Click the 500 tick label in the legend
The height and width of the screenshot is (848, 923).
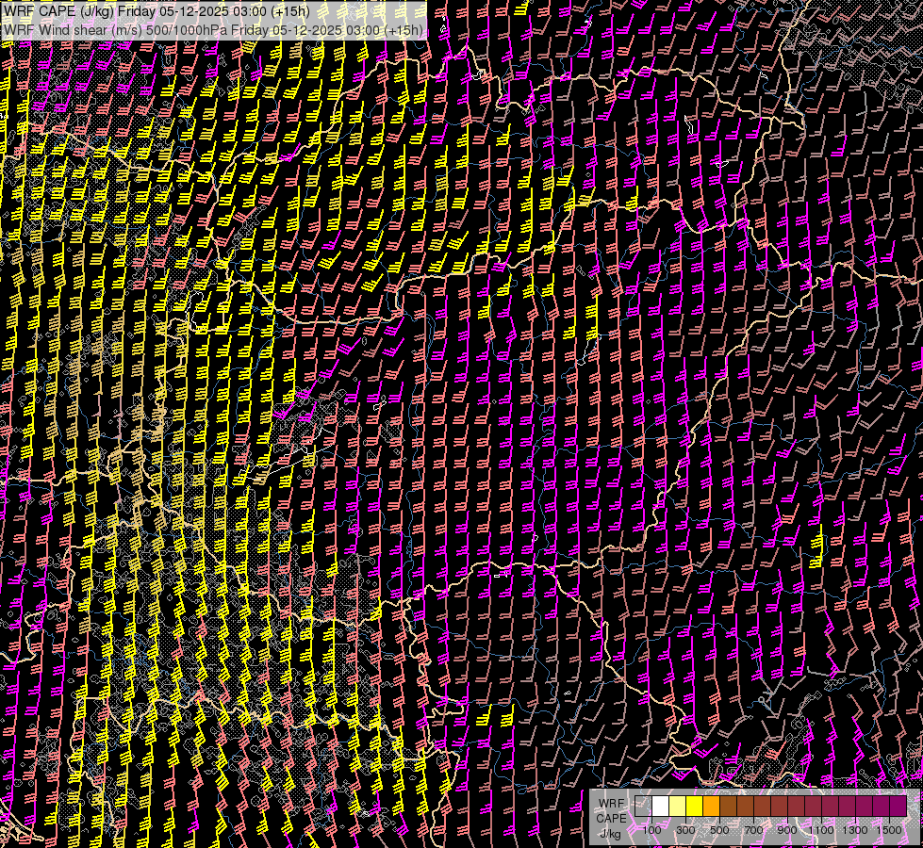tap(719, 830)
